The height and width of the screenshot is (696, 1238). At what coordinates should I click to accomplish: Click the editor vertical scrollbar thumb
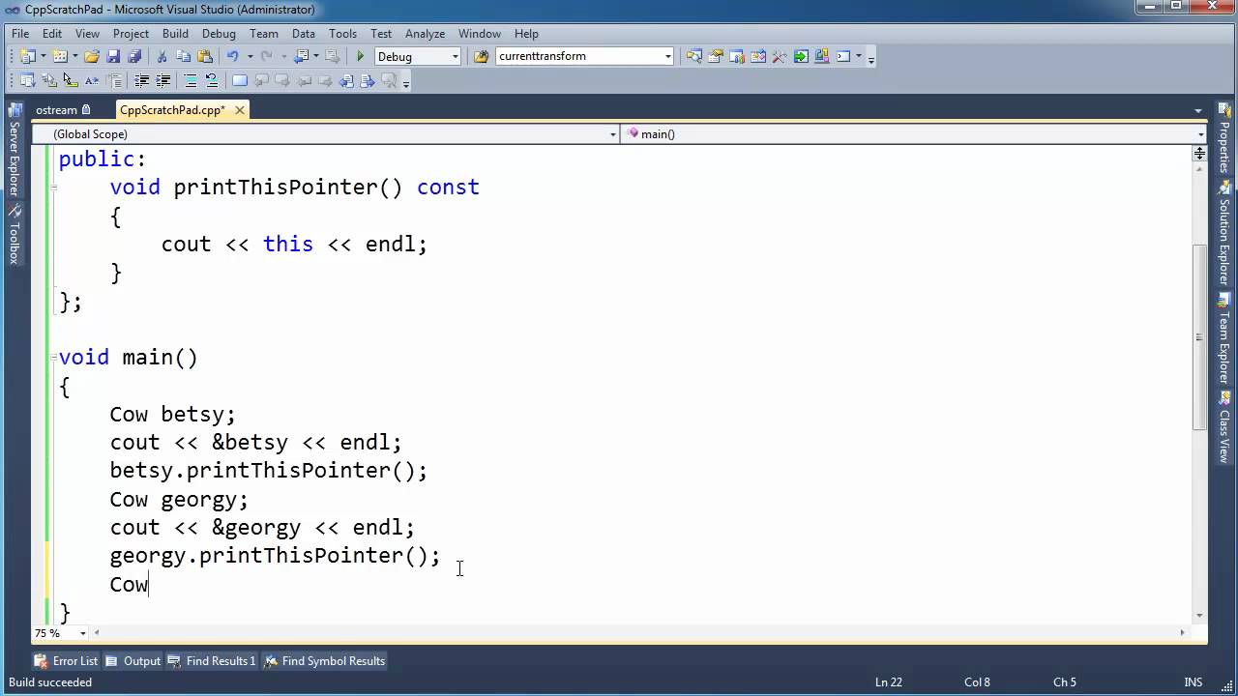point(1199,336)
